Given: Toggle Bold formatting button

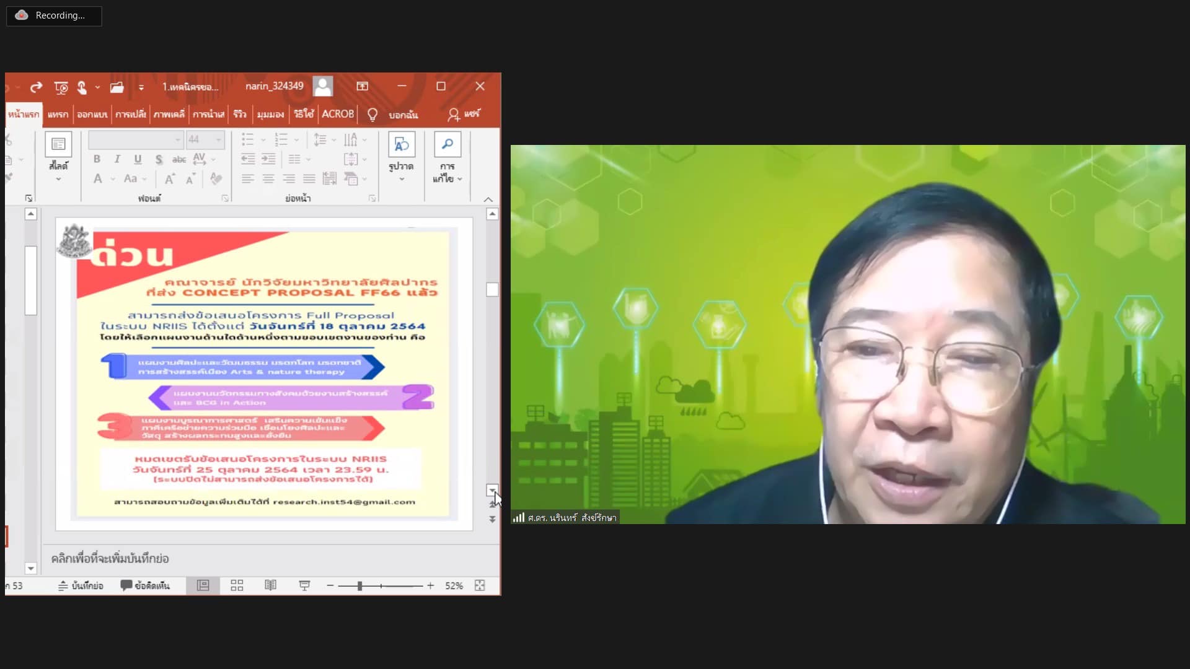Looking at the screenshot, I should [97, 159].
